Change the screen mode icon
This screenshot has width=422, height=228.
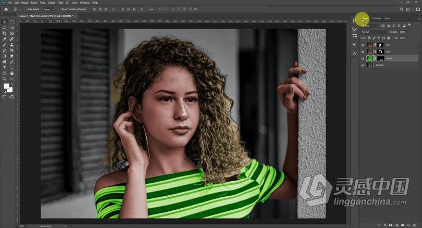11,97
